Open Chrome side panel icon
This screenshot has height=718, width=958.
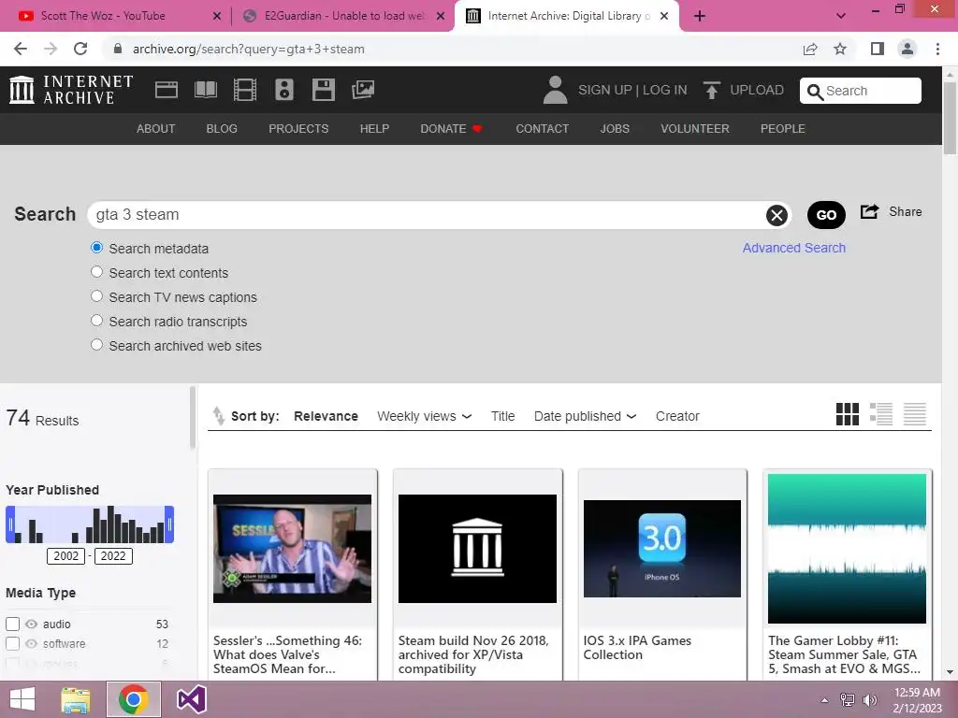click(x=878, y=49)
